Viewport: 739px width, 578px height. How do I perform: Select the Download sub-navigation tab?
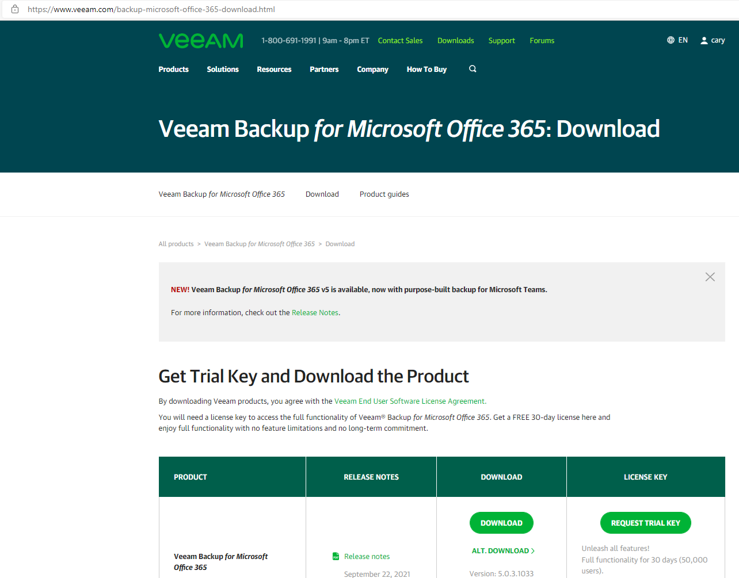(322, 194)
